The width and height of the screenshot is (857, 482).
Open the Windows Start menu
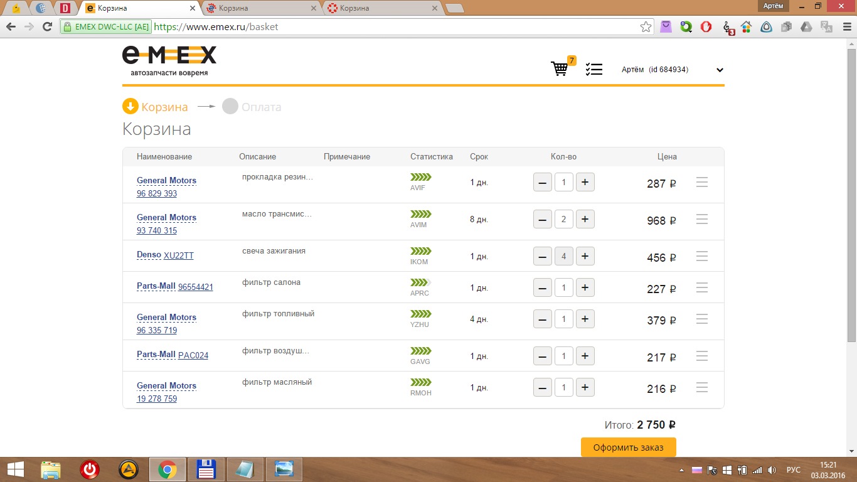(x=15, y=469)
